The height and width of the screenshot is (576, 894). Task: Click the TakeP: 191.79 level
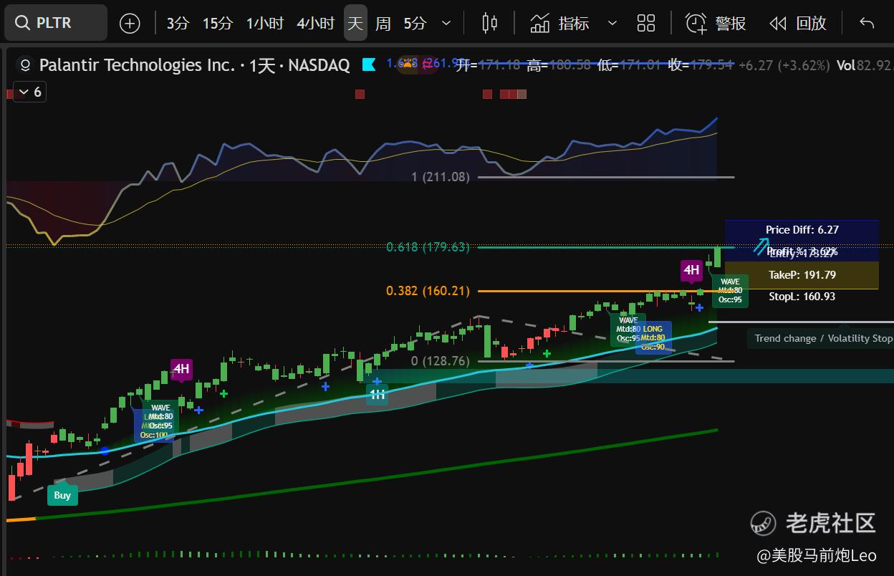pos(802,275)
